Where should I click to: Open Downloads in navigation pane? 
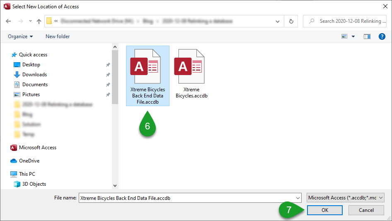tap(34, 75)
